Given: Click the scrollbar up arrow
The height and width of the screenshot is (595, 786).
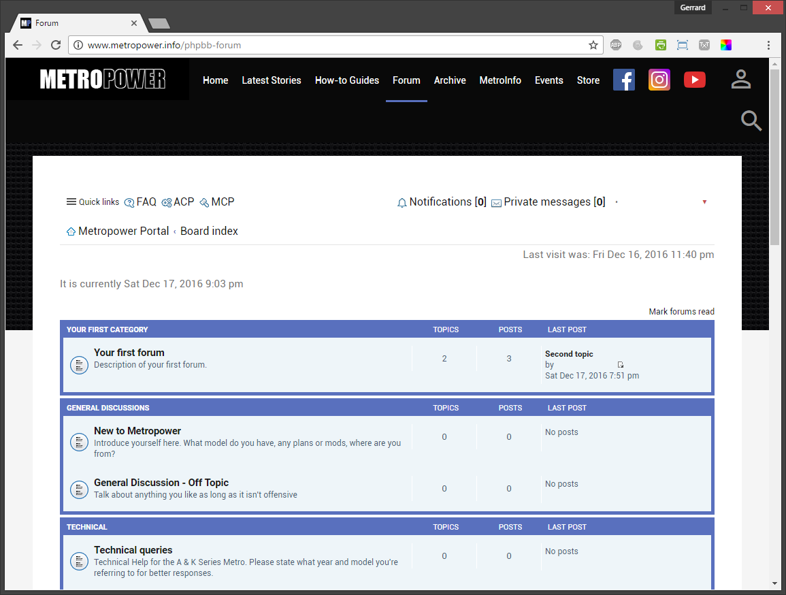Looking at the screenshot, I should [775, 64].
